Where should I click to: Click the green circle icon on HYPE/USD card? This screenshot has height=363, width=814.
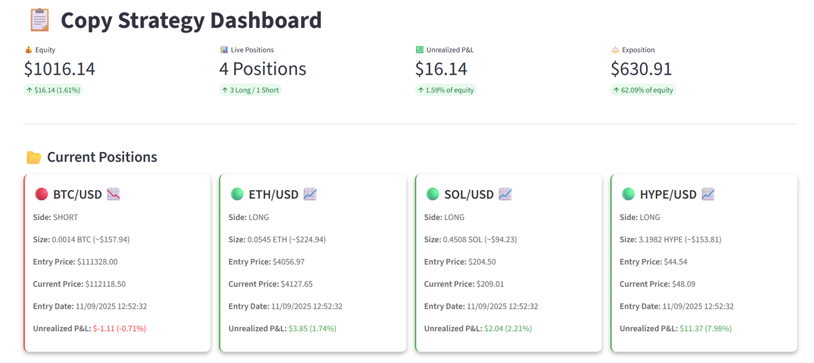pyautogui.click(x=628, y=195)
